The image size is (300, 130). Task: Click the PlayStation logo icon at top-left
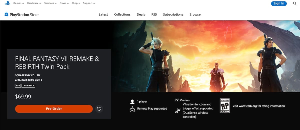7,3
